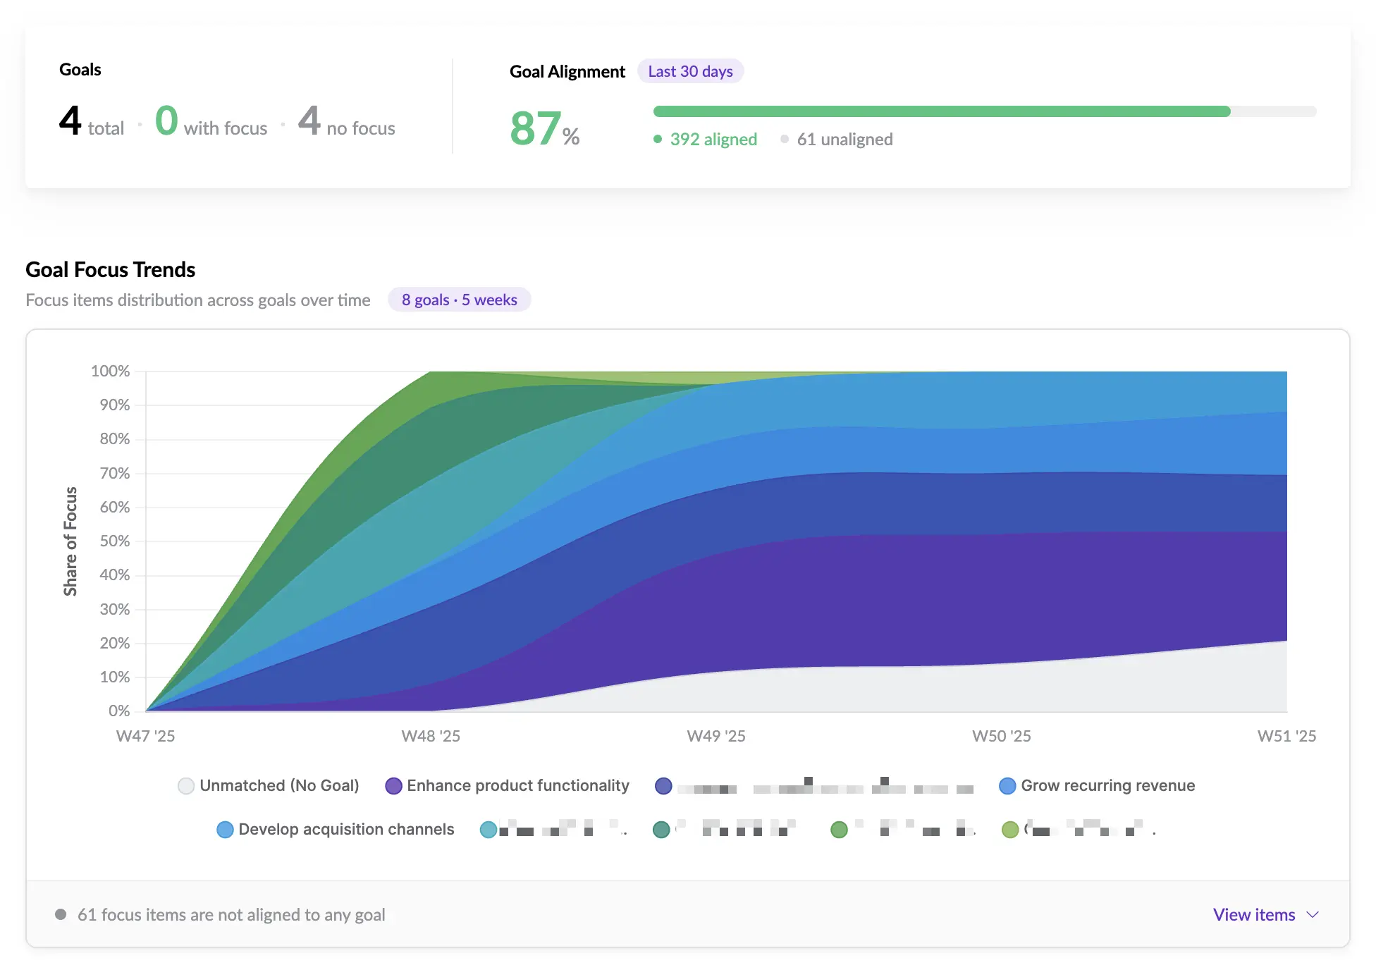
Task: Click the 61 unaligned label
Action: click(x=844, y=140)
